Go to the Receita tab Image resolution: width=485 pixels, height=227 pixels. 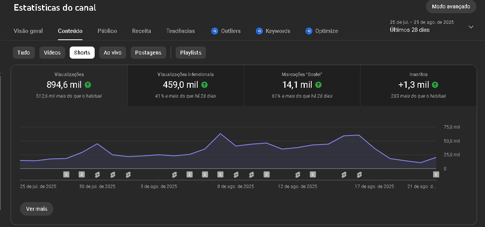click(x=142, y=31)
